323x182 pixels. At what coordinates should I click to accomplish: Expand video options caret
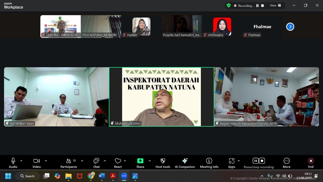point(46,161)
